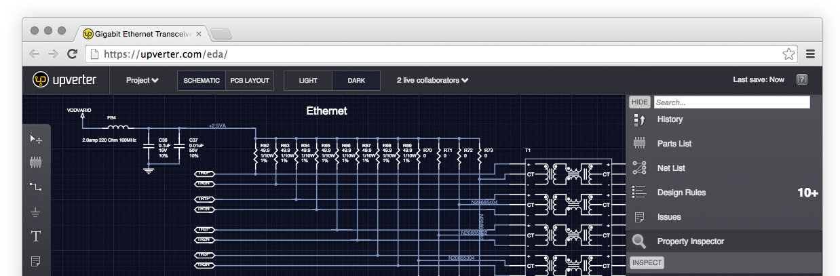Switch to PCB LAYOUT view

tap(250, 81)
